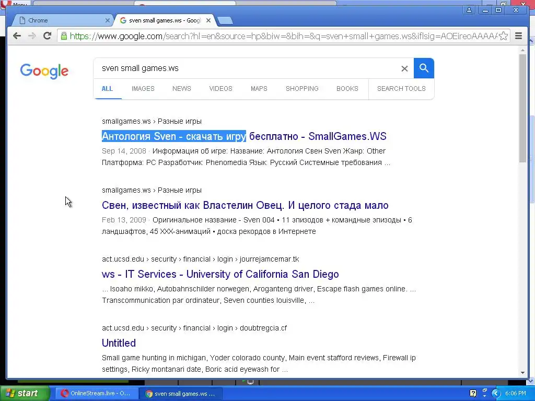Open the Chrome hamburger menu
This screenshot has width=535, height=401.
[518, 36]
